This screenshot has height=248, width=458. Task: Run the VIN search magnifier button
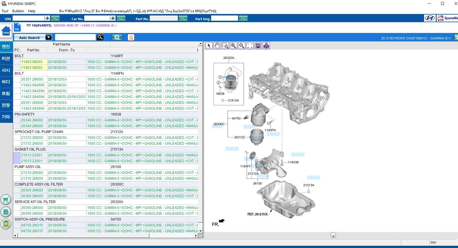[55, 18]
